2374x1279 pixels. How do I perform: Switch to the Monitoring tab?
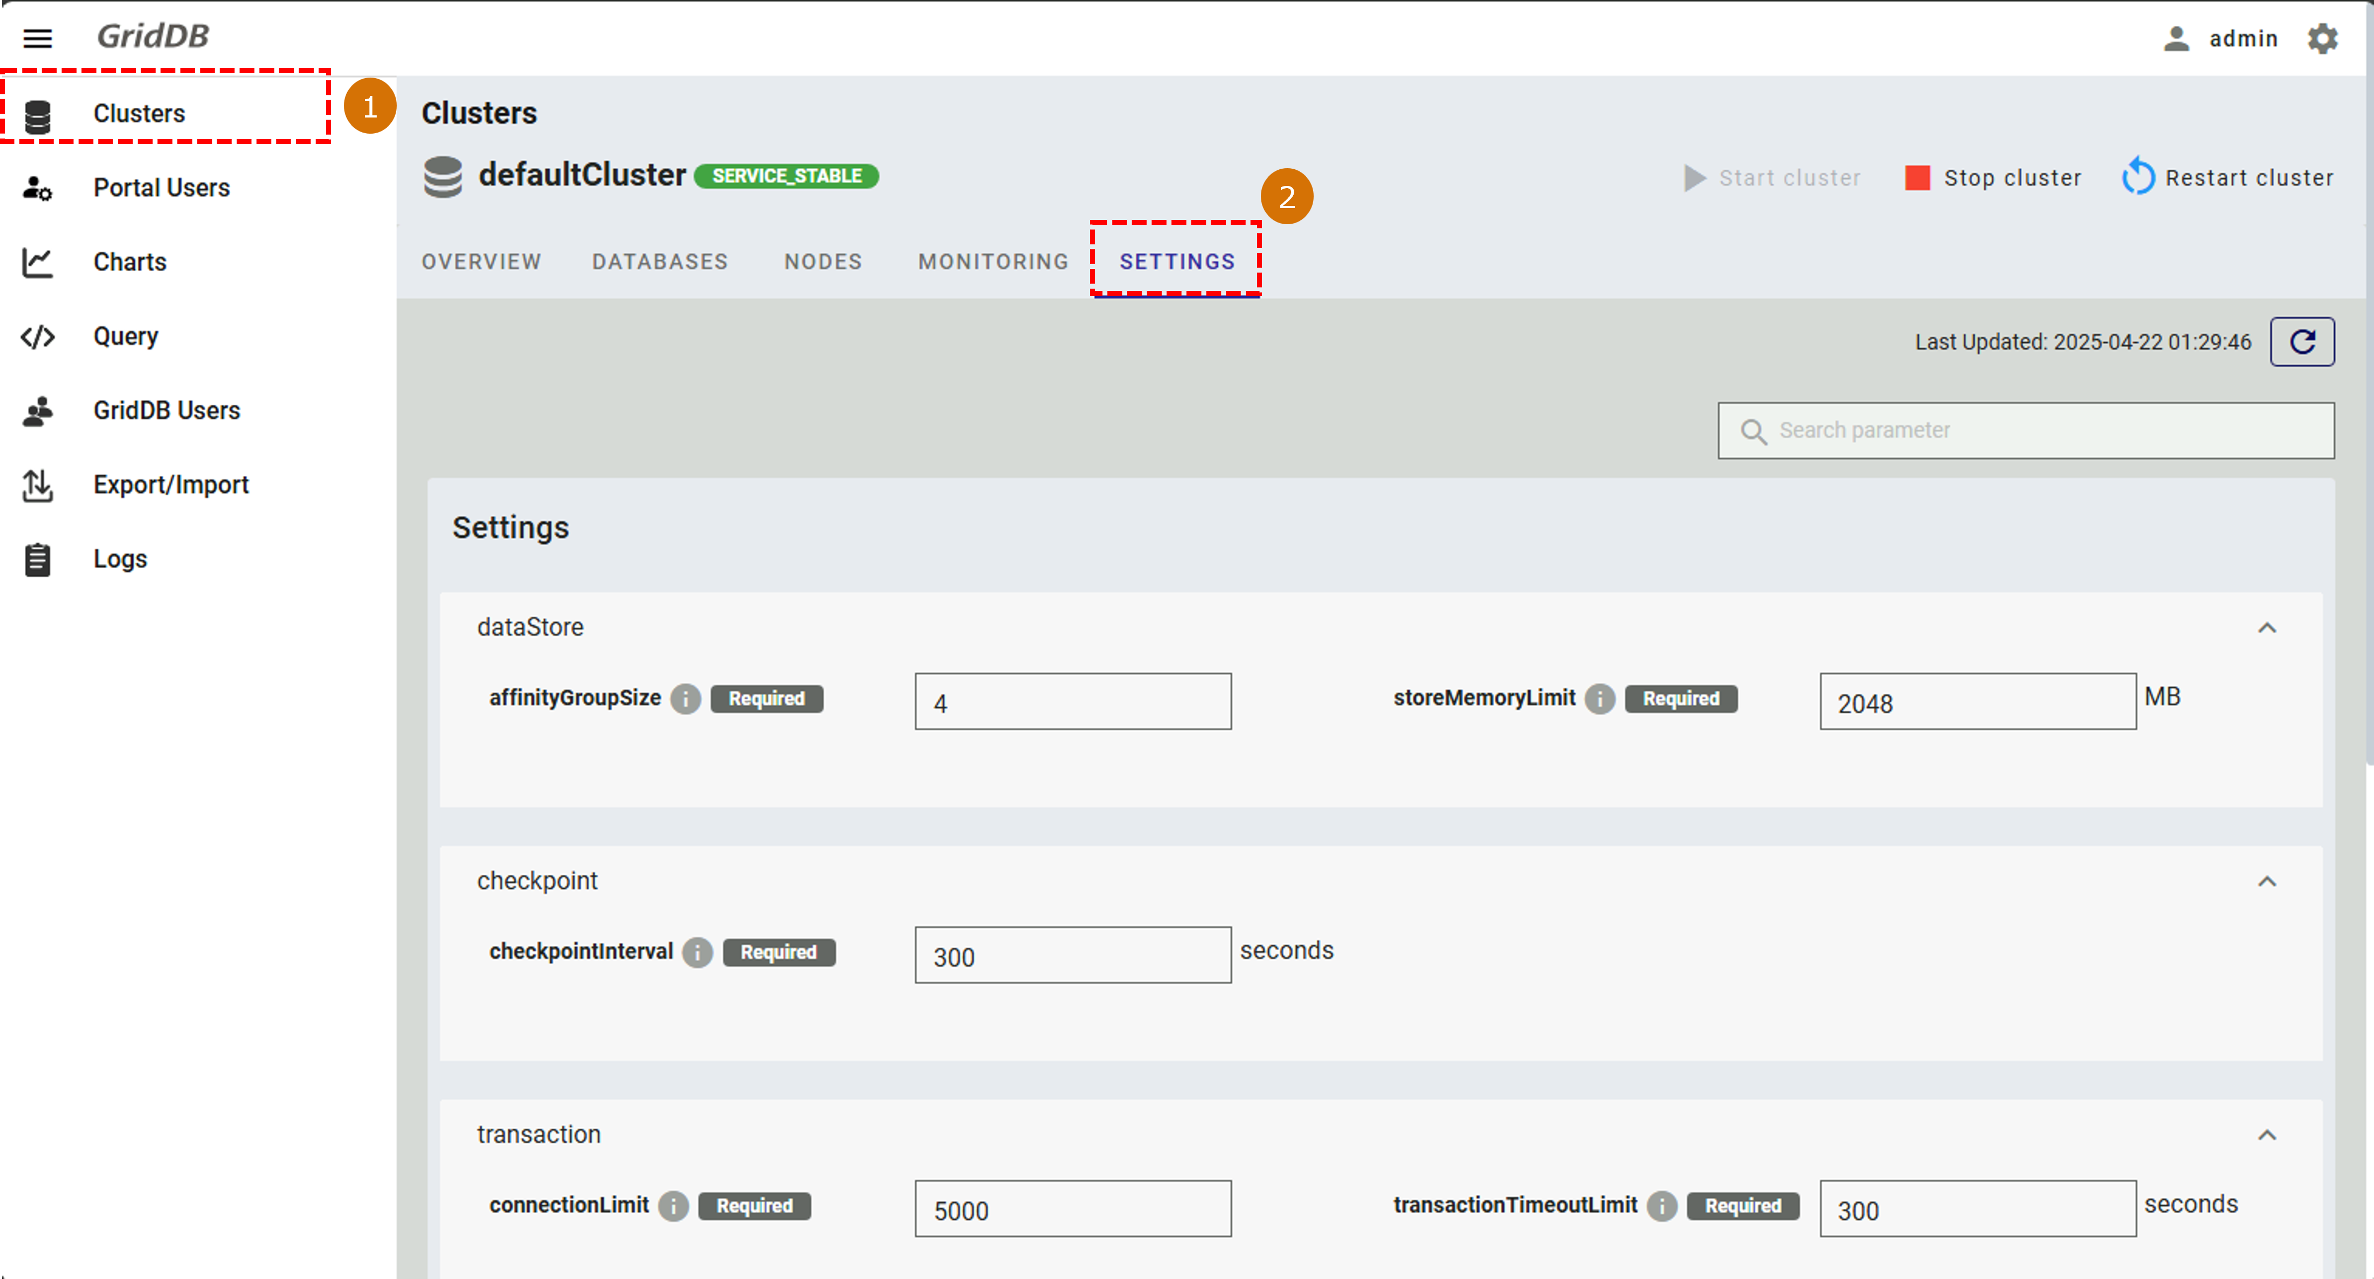(992, 262)
